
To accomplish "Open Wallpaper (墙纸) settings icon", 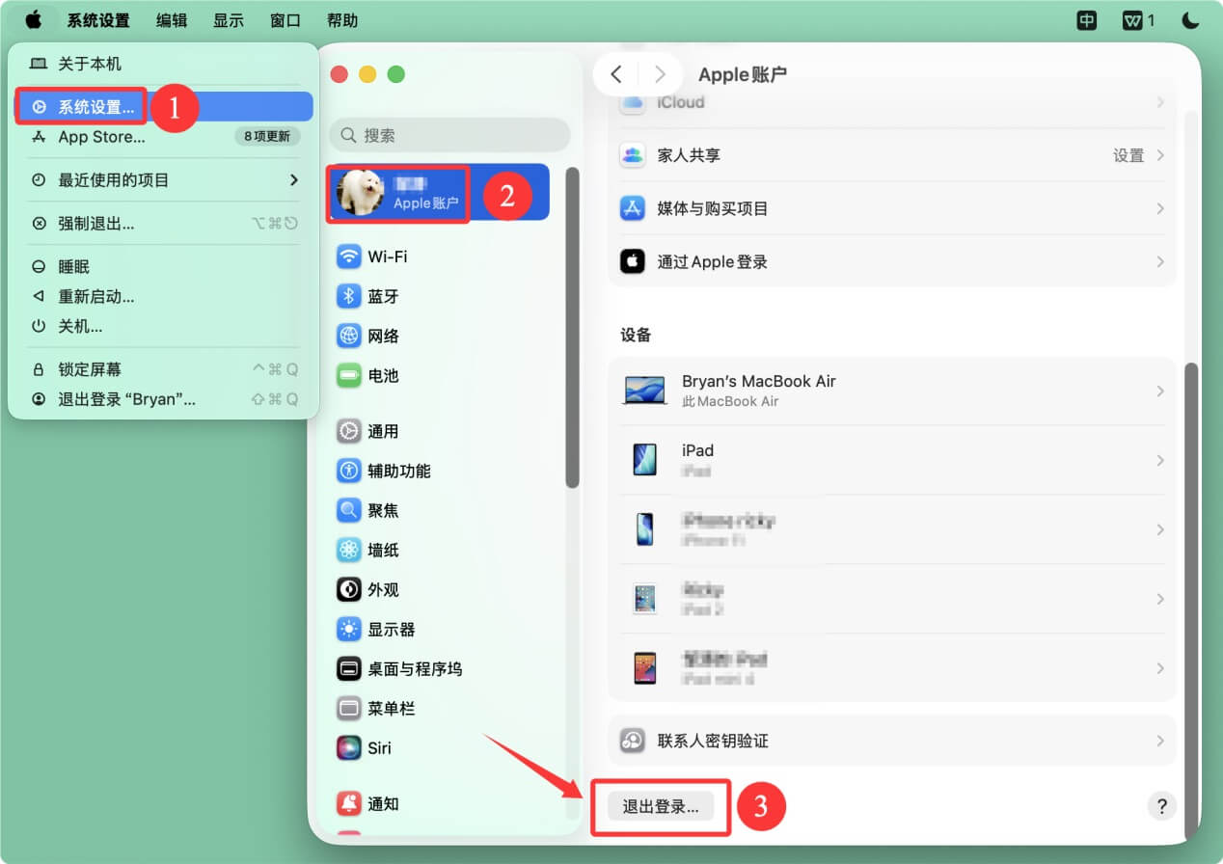I will tap(348, 550).
